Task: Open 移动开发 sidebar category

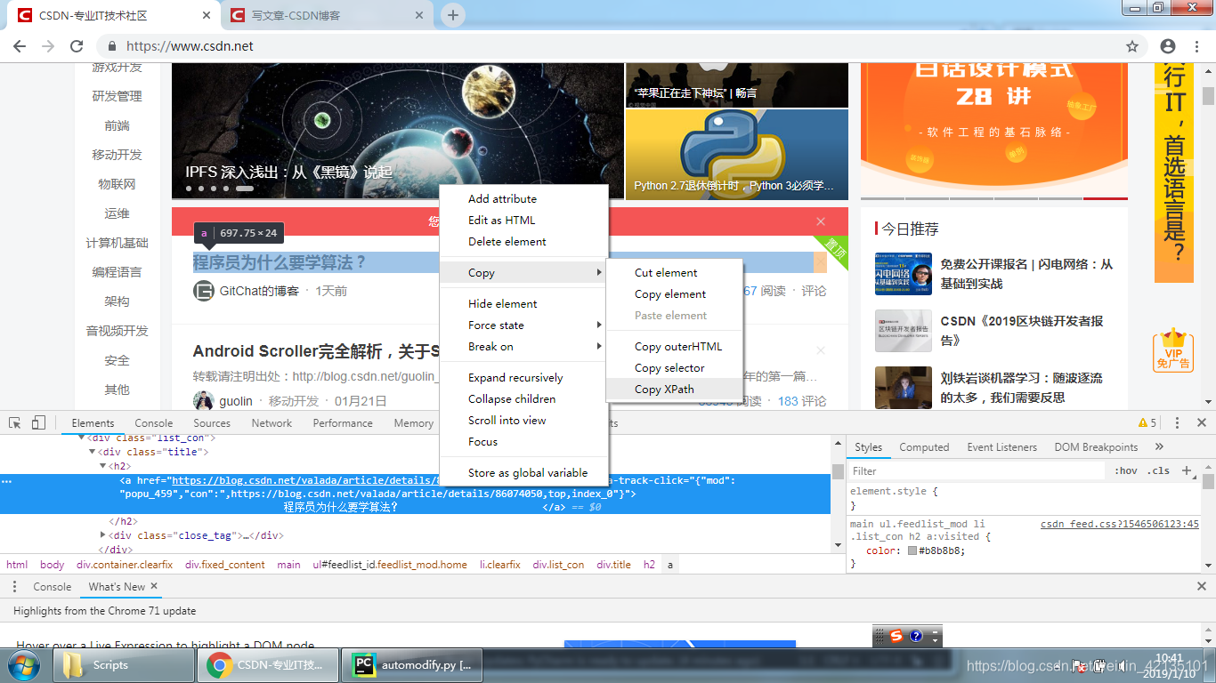Action: click(117, 155)
